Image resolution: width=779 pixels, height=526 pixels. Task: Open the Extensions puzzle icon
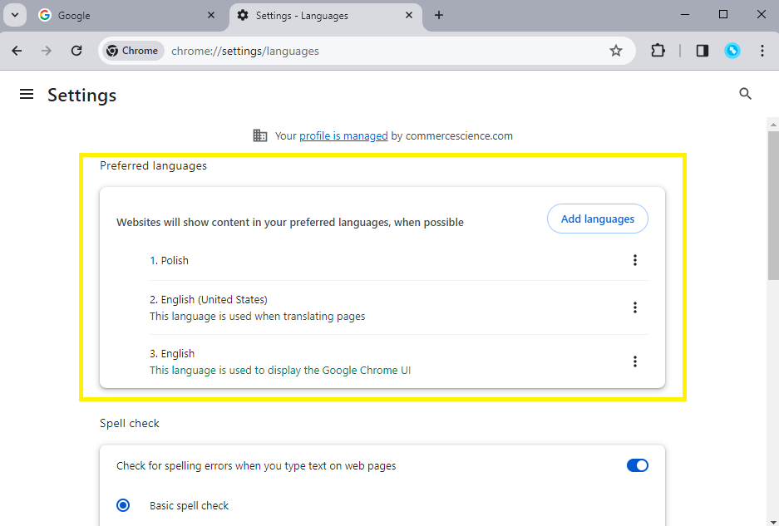point(658,51)
